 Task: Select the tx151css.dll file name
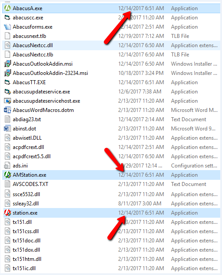(x=25, y=231)
